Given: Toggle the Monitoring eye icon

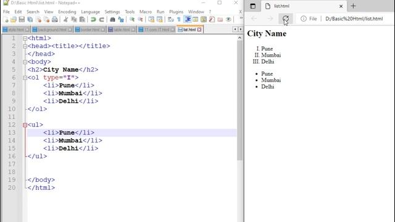Looking at the screenshot, I should coord(228,19).
